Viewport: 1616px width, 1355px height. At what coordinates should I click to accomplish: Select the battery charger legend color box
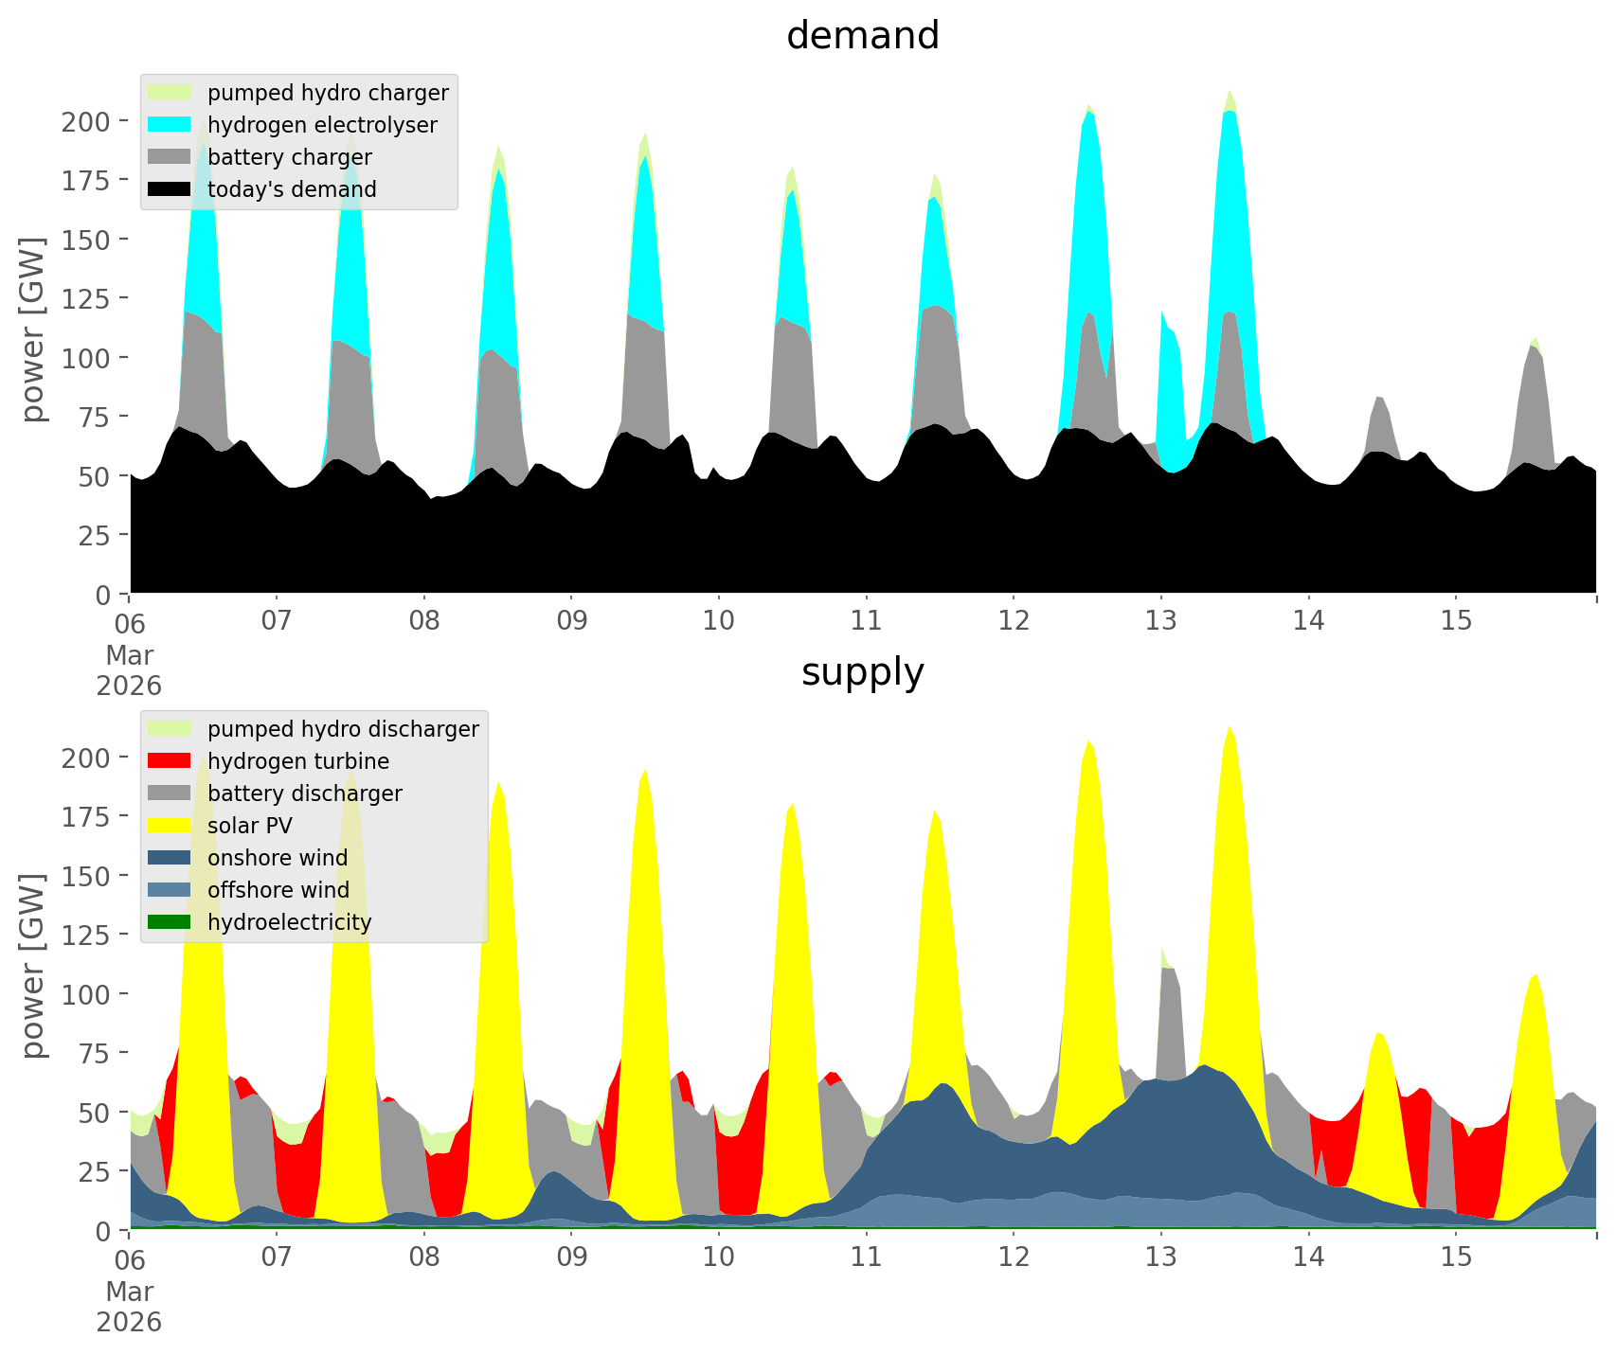click(170, 157)
